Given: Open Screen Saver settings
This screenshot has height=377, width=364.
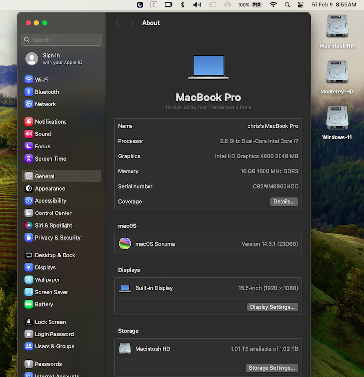Looking at the screenshot, I should pos(62,292).
